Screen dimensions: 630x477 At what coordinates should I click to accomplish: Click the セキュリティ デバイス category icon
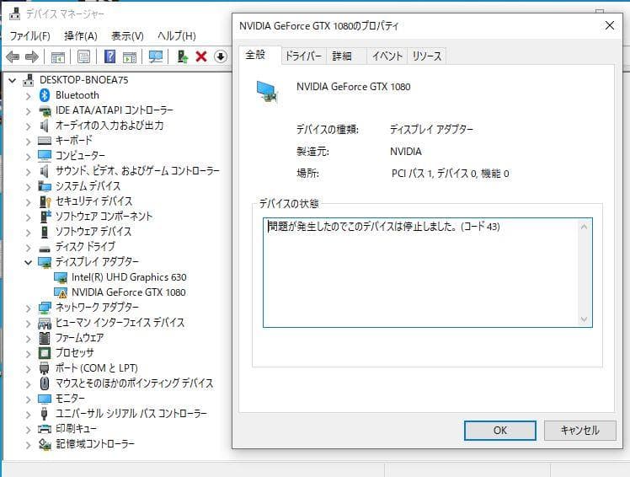[x=45, y=201]
